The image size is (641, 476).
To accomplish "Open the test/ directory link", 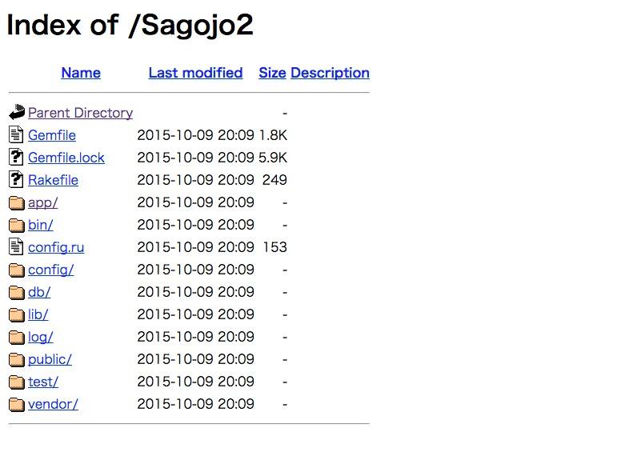I will (x=43, y=382).
